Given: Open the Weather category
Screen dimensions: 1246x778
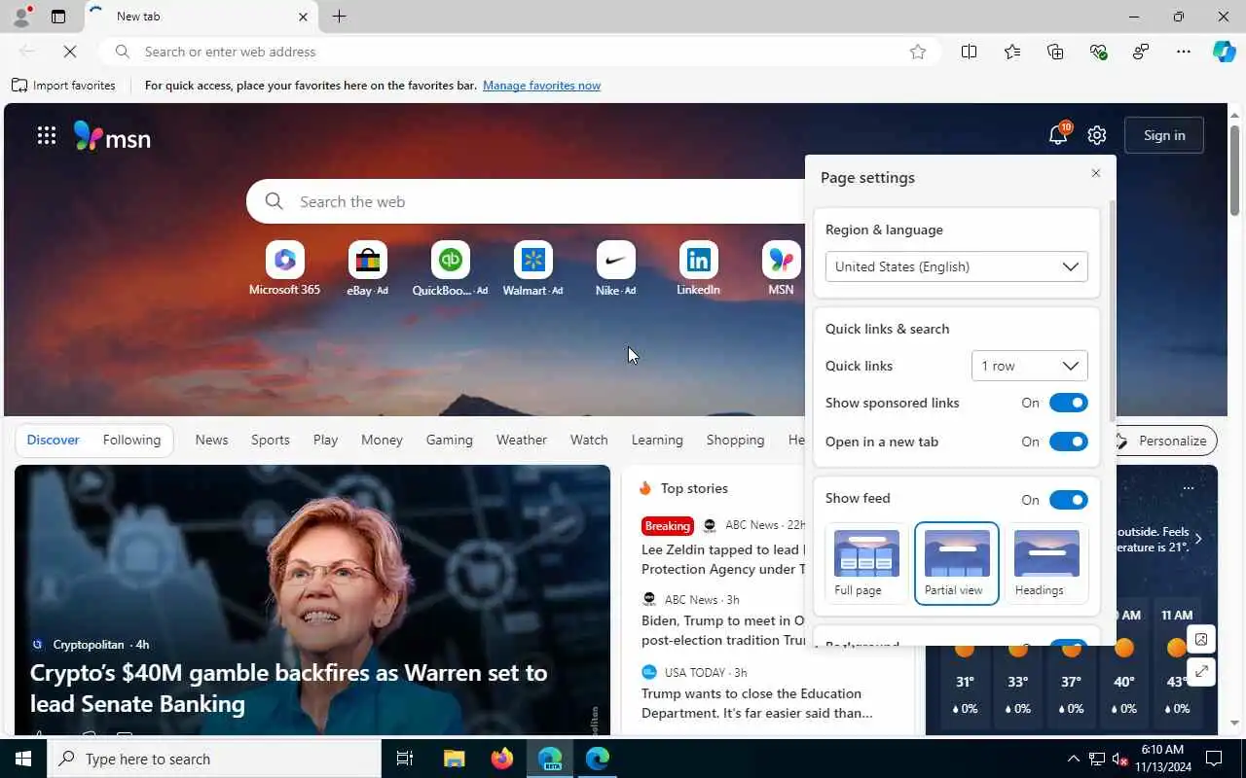Looking at the screenshot, I should (x=521, y=440).
